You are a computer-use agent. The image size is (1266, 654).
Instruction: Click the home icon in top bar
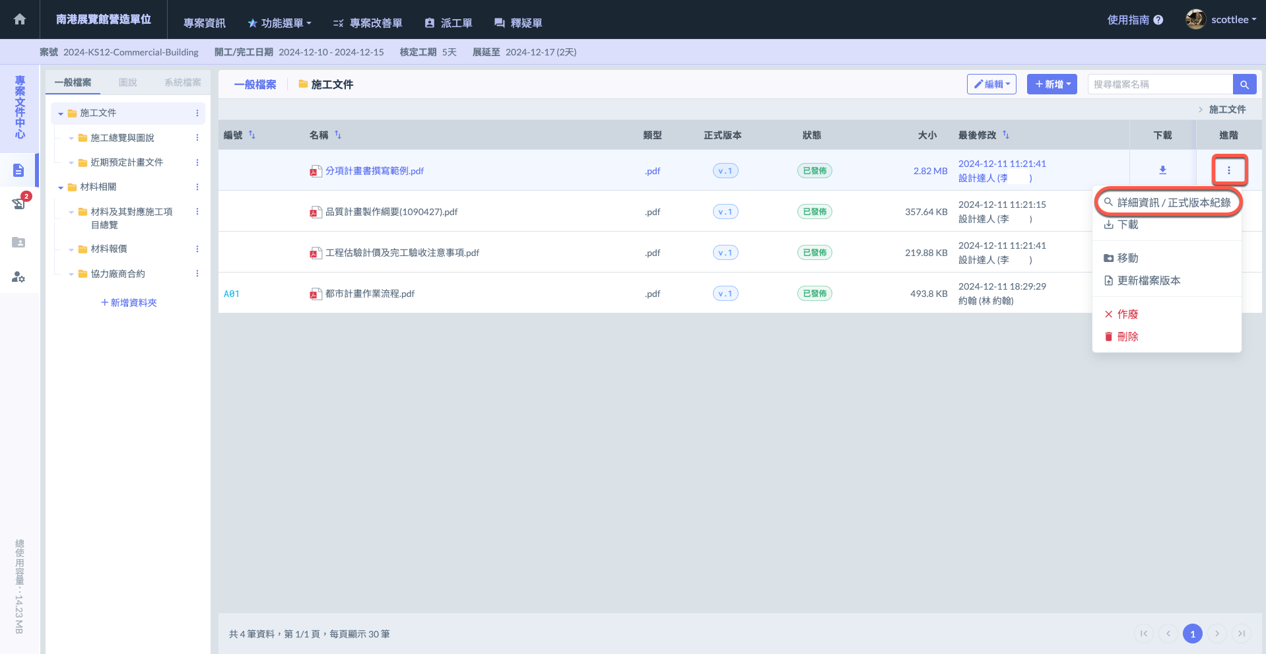coord(20,19)
